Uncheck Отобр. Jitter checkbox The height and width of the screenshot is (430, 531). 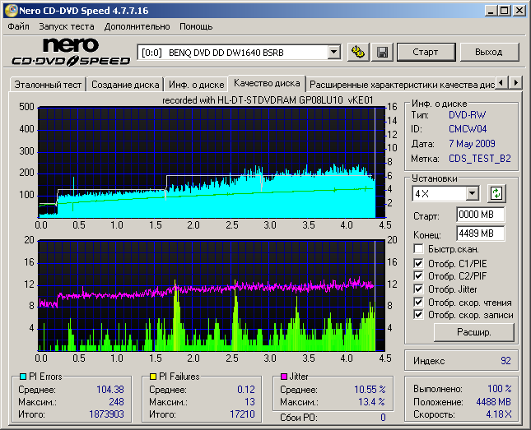coord(418,289)
